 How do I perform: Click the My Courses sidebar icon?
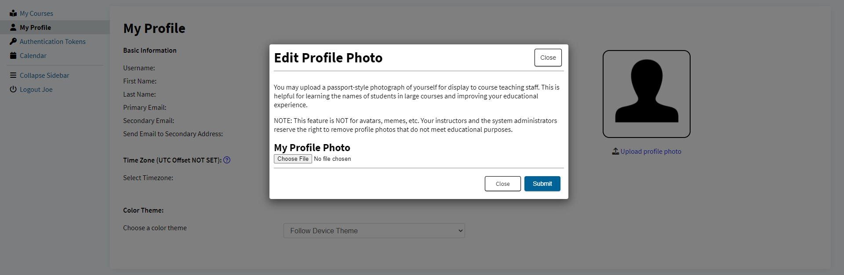(x=13, y=13)
